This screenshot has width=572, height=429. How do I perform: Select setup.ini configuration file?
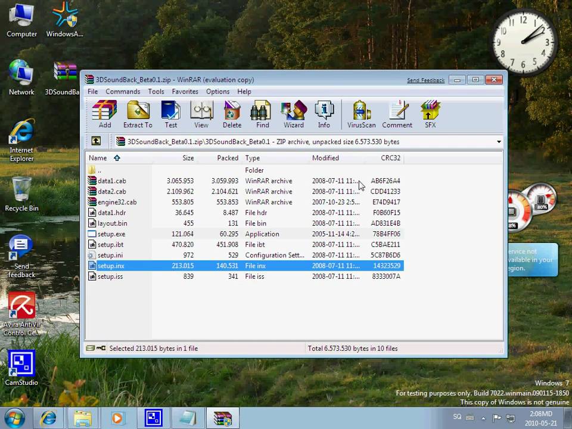[x=245, y=255]
